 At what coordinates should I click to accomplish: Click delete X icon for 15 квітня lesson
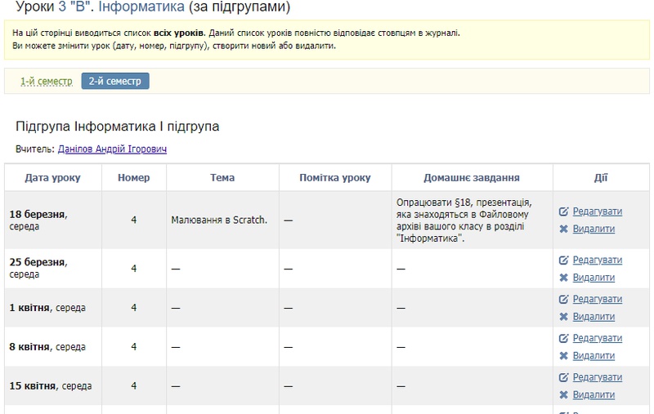click(x=563, y=395)
